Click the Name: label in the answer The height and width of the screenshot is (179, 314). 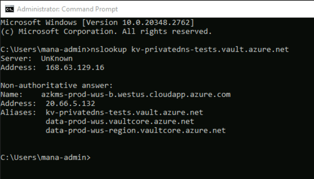12,94
